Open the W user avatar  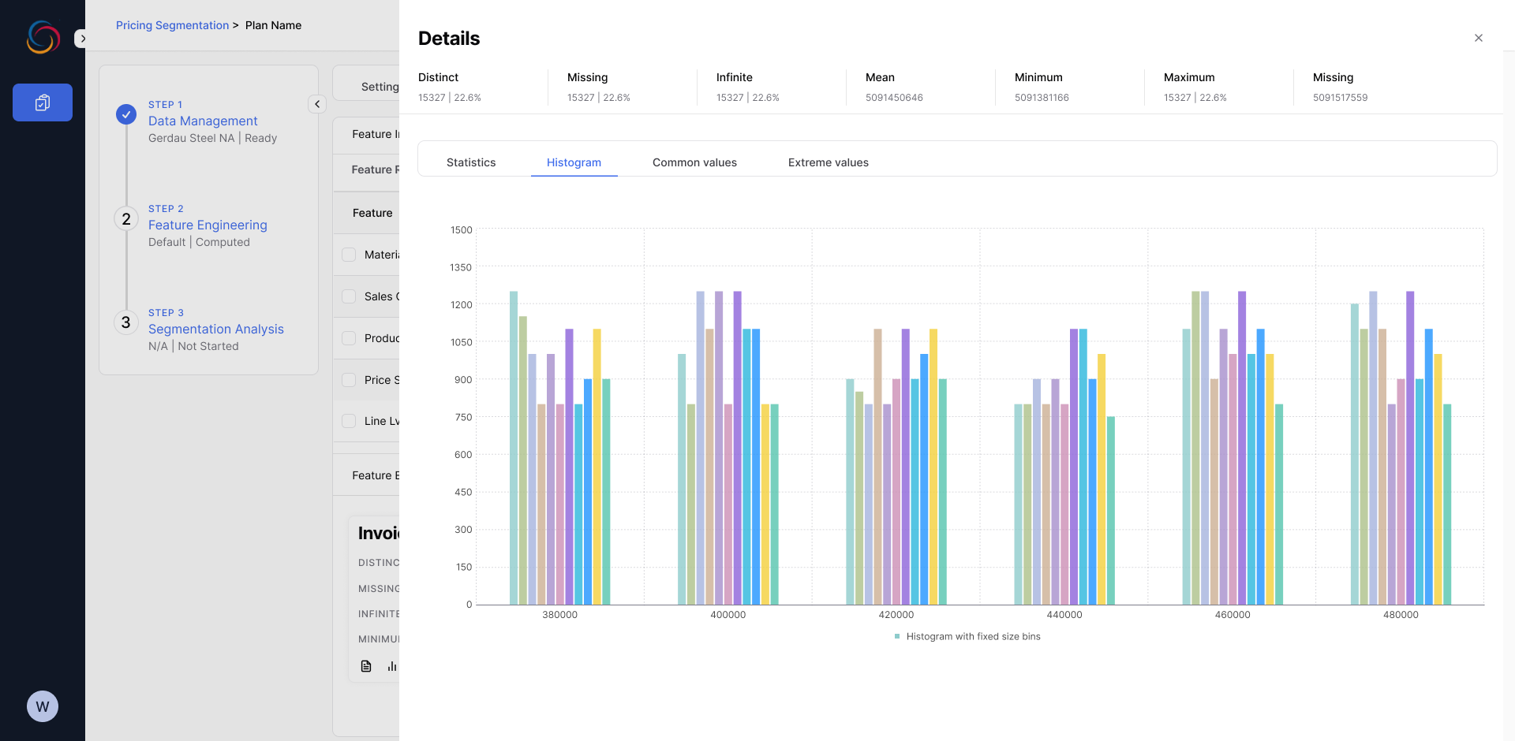[43, 706]
